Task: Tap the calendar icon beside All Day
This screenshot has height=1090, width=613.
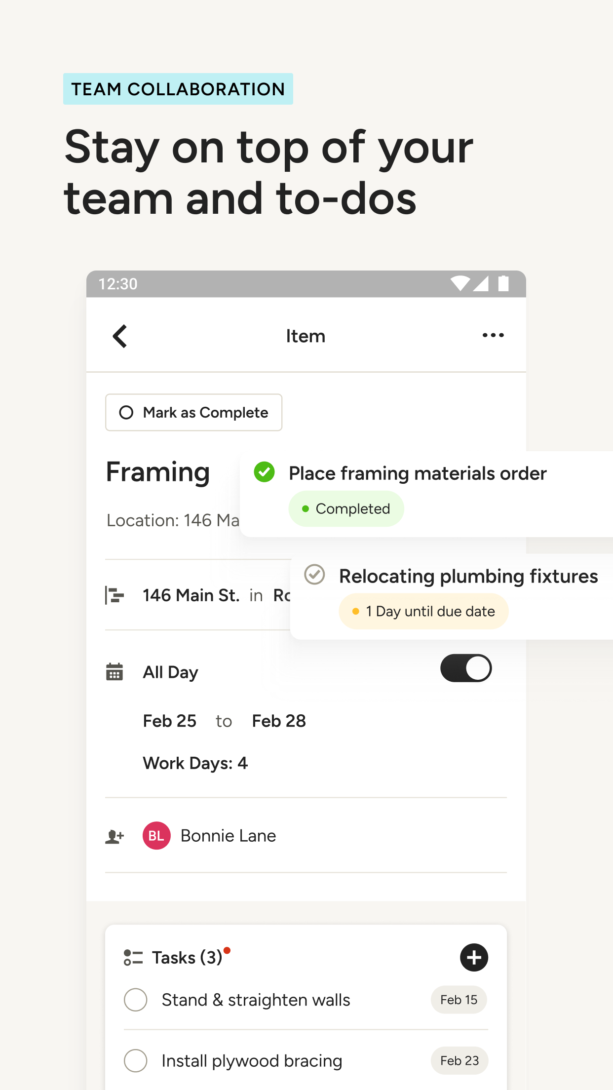Action: pos(114,671)
